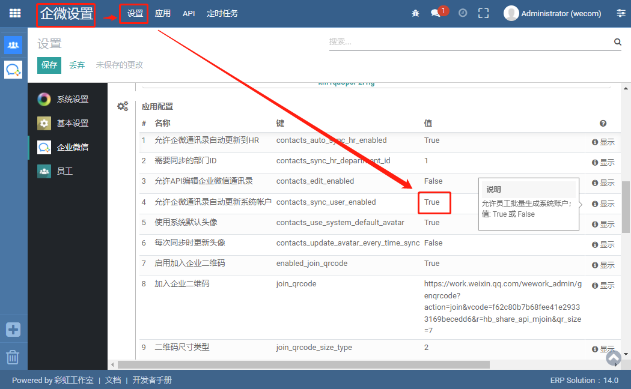Click the 启用加入企业二维码 name cell
The height and width of the screenshot is (389, 631).
190,264
